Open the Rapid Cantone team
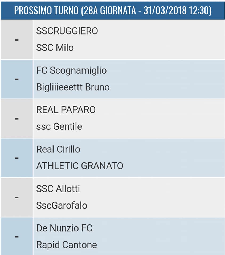Screen dimensions: 225x255 coord(66,245)
